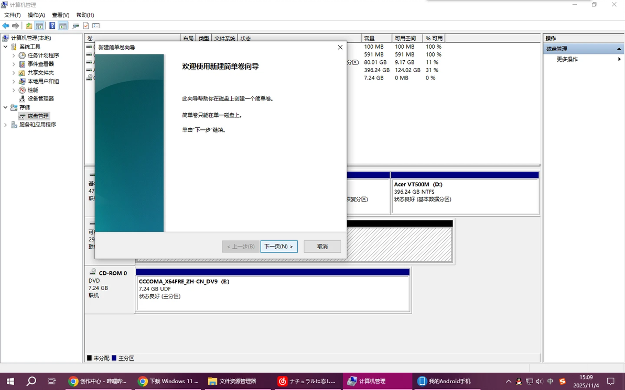Click the properties/list icon at toolbar's far right
This screenshot has height=390, width=625.
pos(97,25)
